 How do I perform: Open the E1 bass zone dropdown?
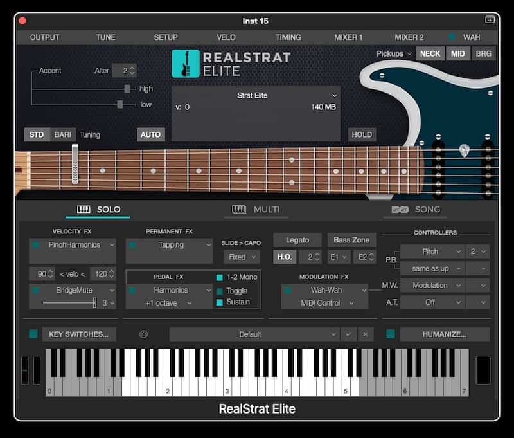click(339, 257)
